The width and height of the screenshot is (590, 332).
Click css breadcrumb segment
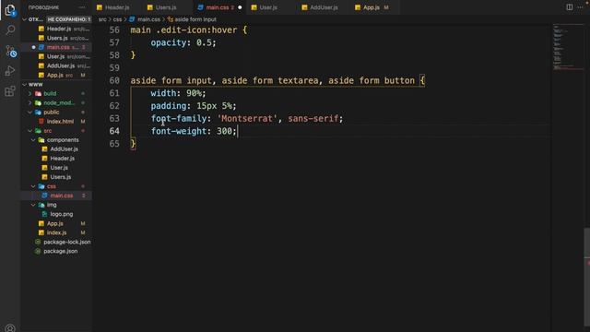coord(117,19)
